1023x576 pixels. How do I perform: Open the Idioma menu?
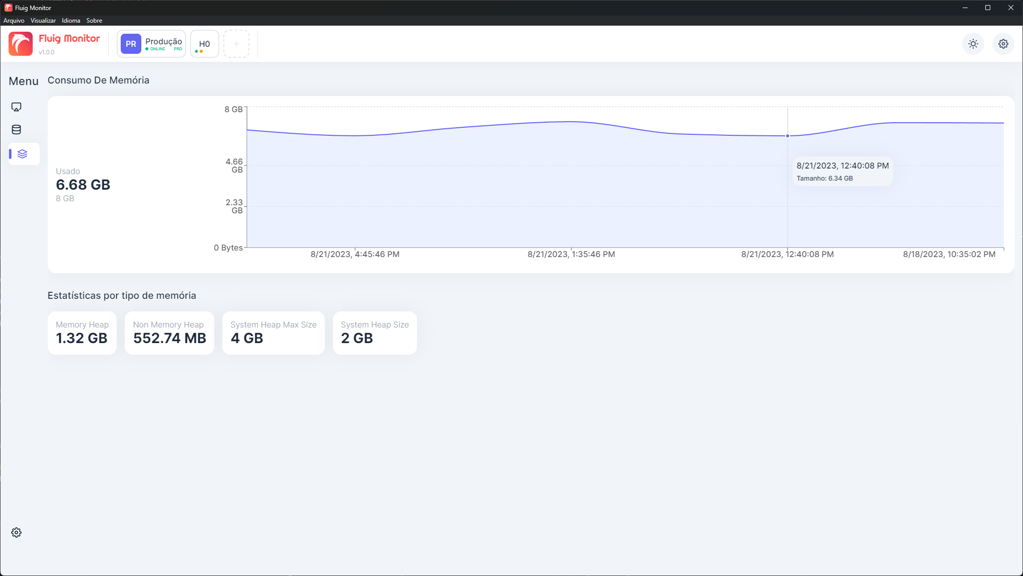[x=71, y=21]
